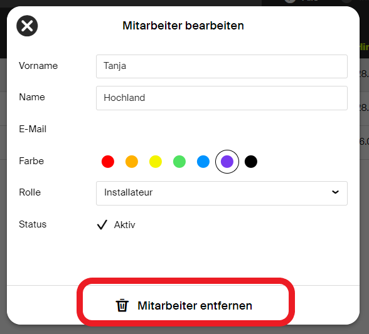This screenshot has height=334, width=369.
Task: Click the Farbe label
Action: (31, 161)
